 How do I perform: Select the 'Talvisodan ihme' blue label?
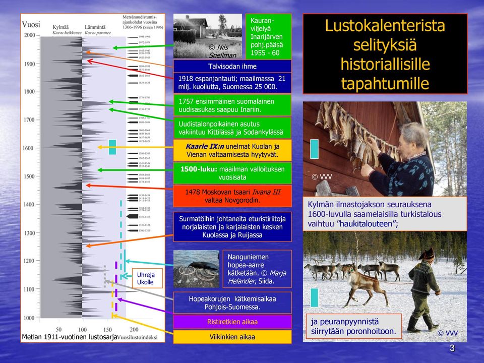pyautogui.click(x=232, y=67)
